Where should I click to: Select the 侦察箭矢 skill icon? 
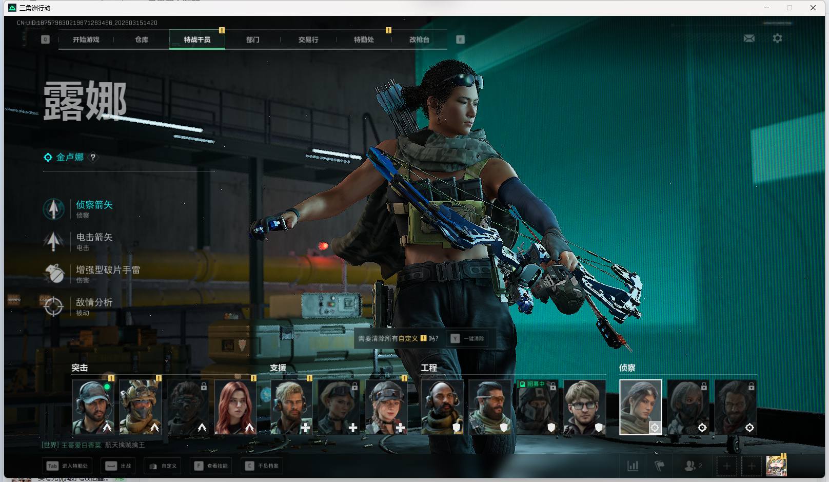[53, 209]
